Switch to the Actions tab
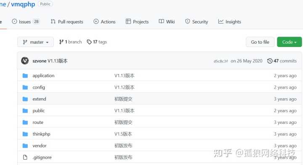 click(x=104, y=21)
